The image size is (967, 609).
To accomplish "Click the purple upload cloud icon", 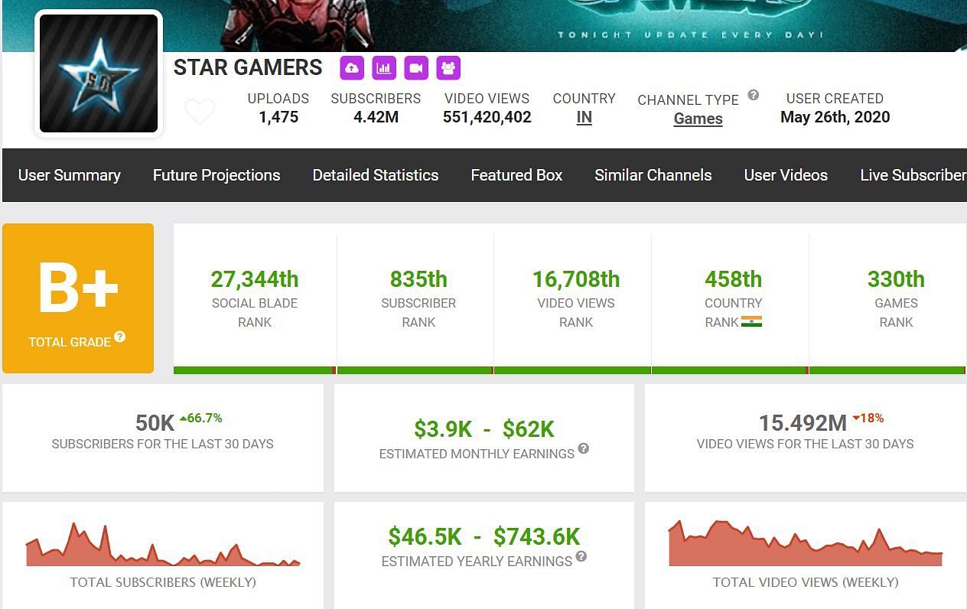I will [x=352, y=68].
